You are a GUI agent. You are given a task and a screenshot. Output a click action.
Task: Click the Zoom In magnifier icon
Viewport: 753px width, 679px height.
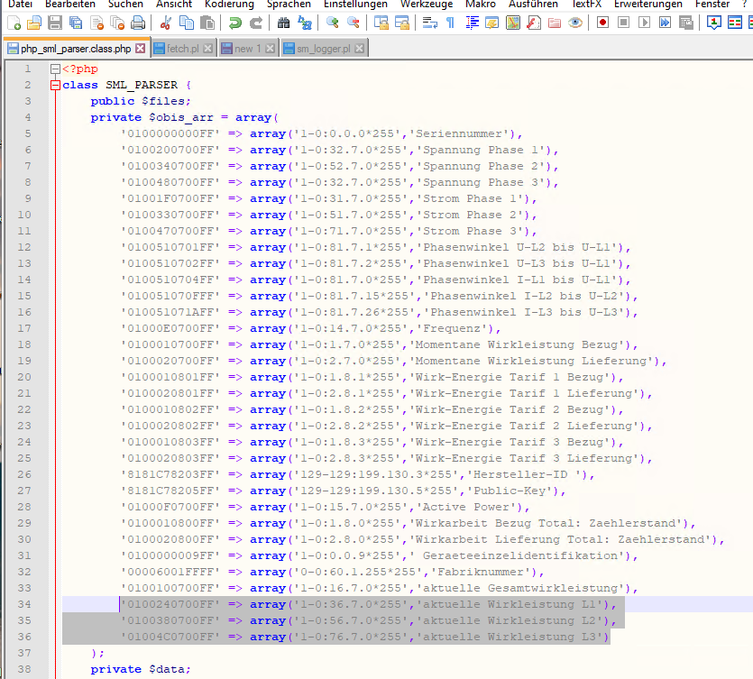tap(333, 23)
